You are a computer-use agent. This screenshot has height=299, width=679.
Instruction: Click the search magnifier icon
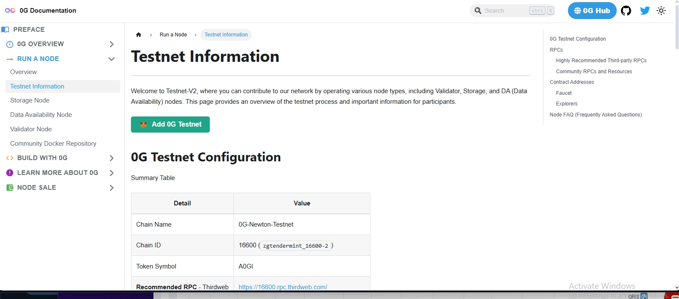[x=478, y=11]
